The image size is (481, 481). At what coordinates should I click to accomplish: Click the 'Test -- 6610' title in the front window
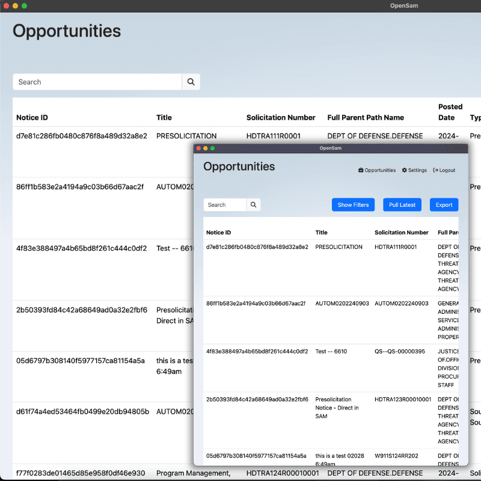pos(331,351)
